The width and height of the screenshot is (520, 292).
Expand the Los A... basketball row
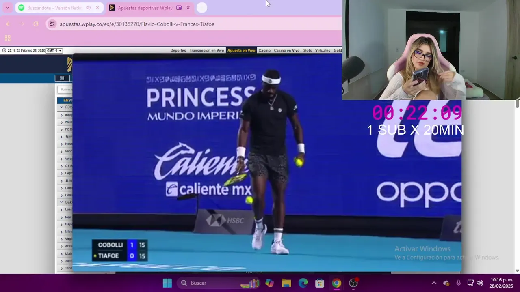tap(62, 210)
